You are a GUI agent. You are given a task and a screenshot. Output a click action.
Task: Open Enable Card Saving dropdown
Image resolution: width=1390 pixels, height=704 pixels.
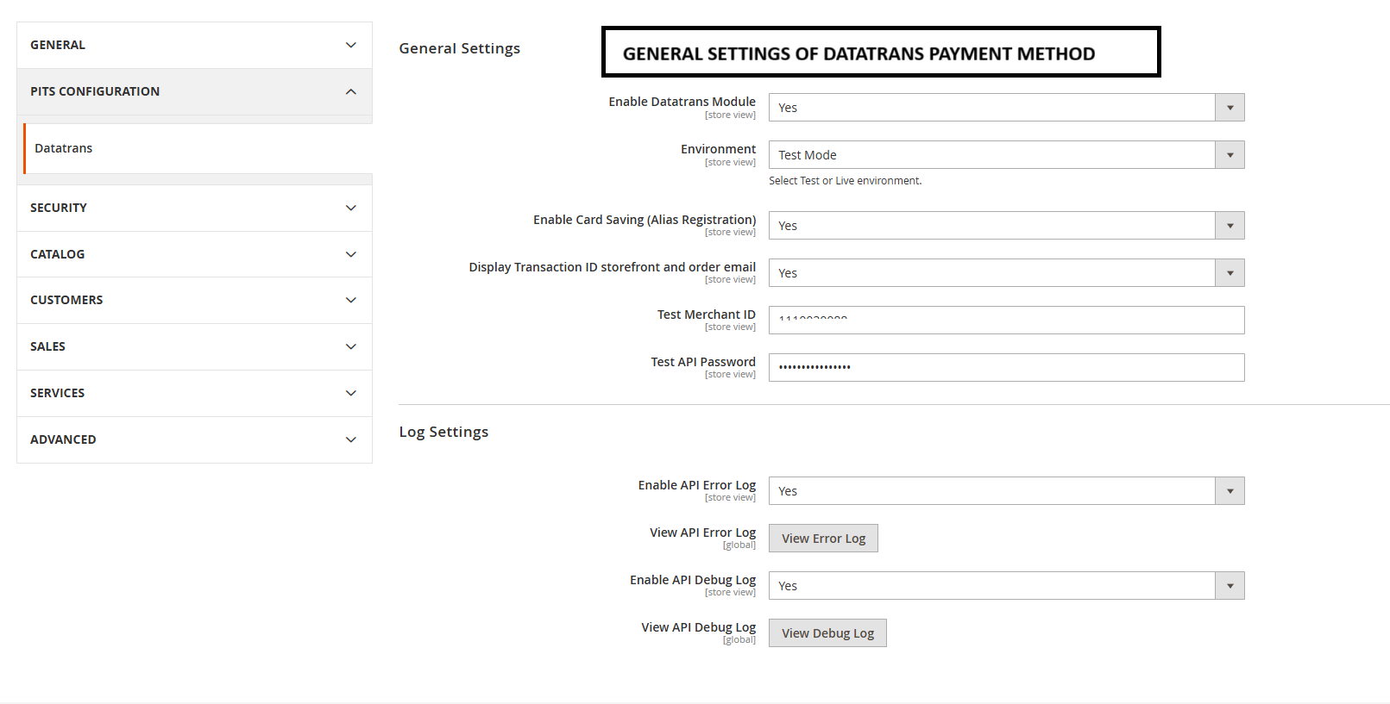coord(1006,226)
